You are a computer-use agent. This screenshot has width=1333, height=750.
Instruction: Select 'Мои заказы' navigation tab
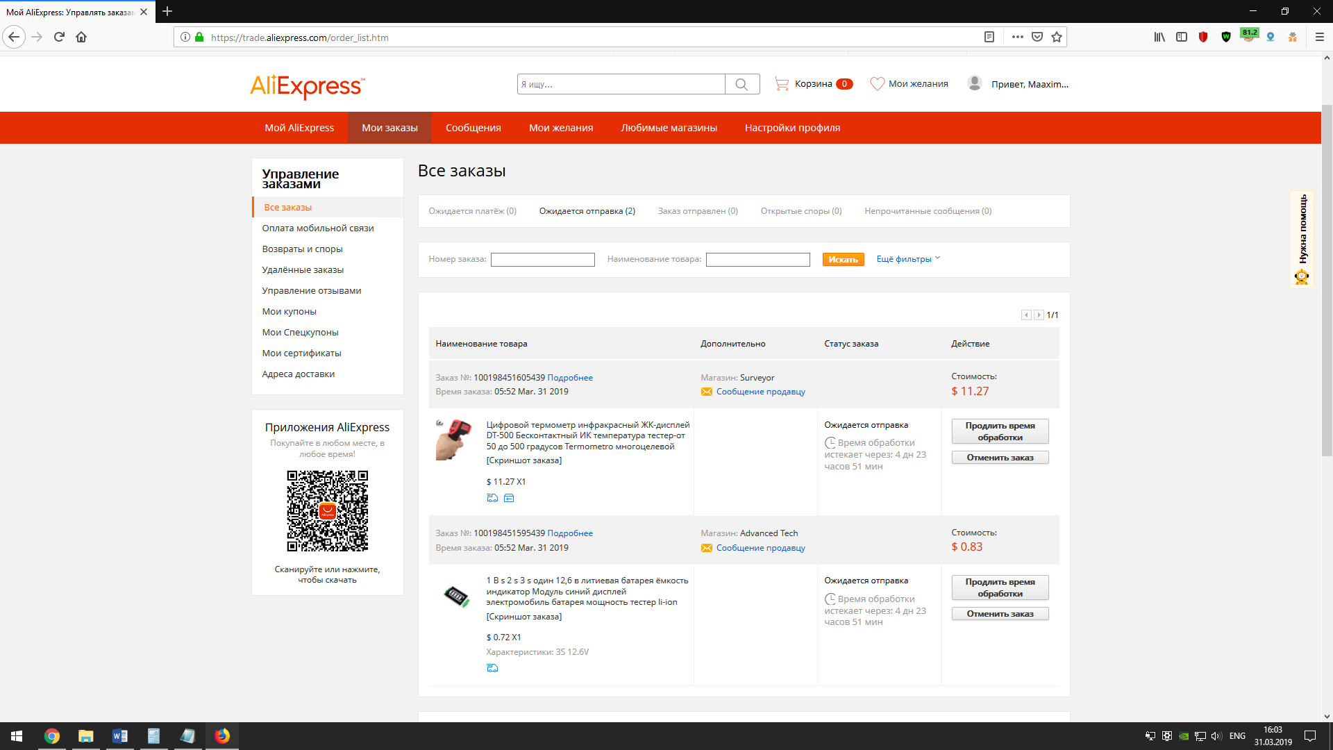pyautogui.click(x=389, y=128)
